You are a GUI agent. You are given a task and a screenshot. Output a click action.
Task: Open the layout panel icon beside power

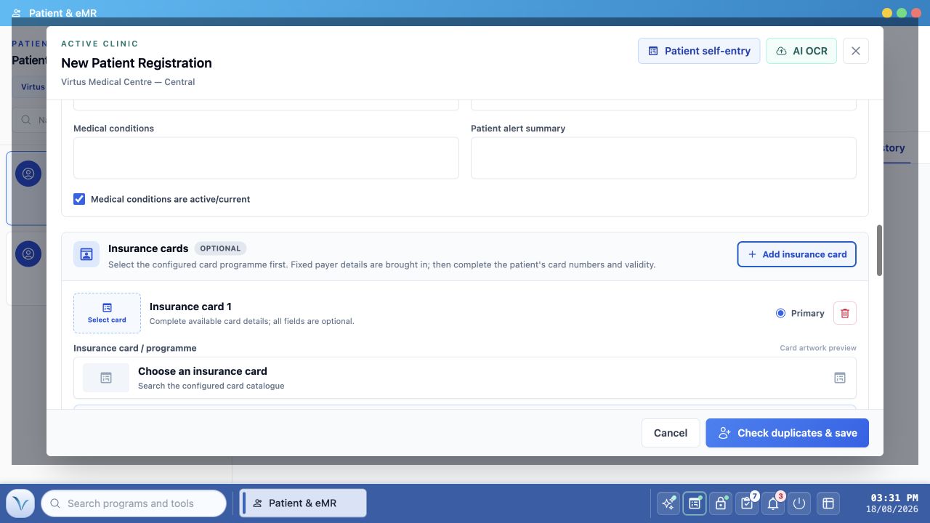click(x=828, y=503)
